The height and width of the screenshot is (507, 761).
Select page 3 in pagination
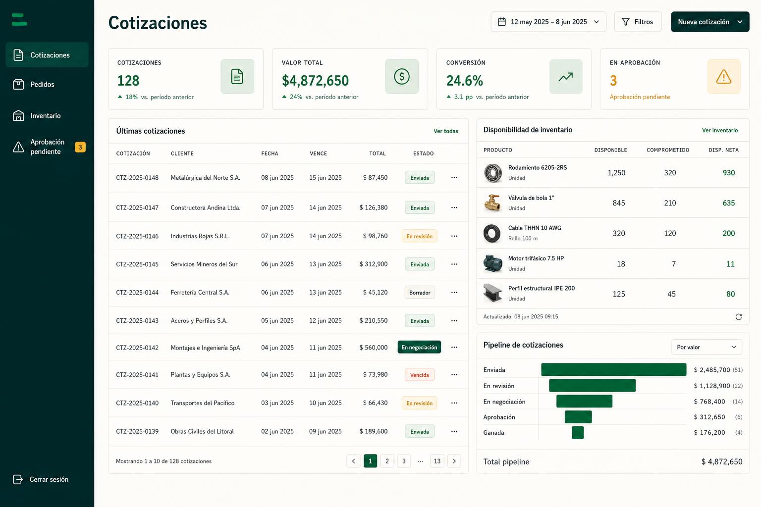404,461
